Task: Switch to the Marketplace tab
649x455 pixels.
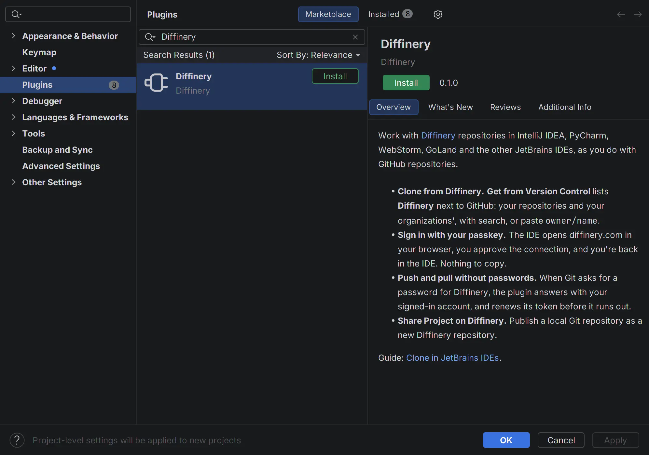Action: click(x=328, y=14)
